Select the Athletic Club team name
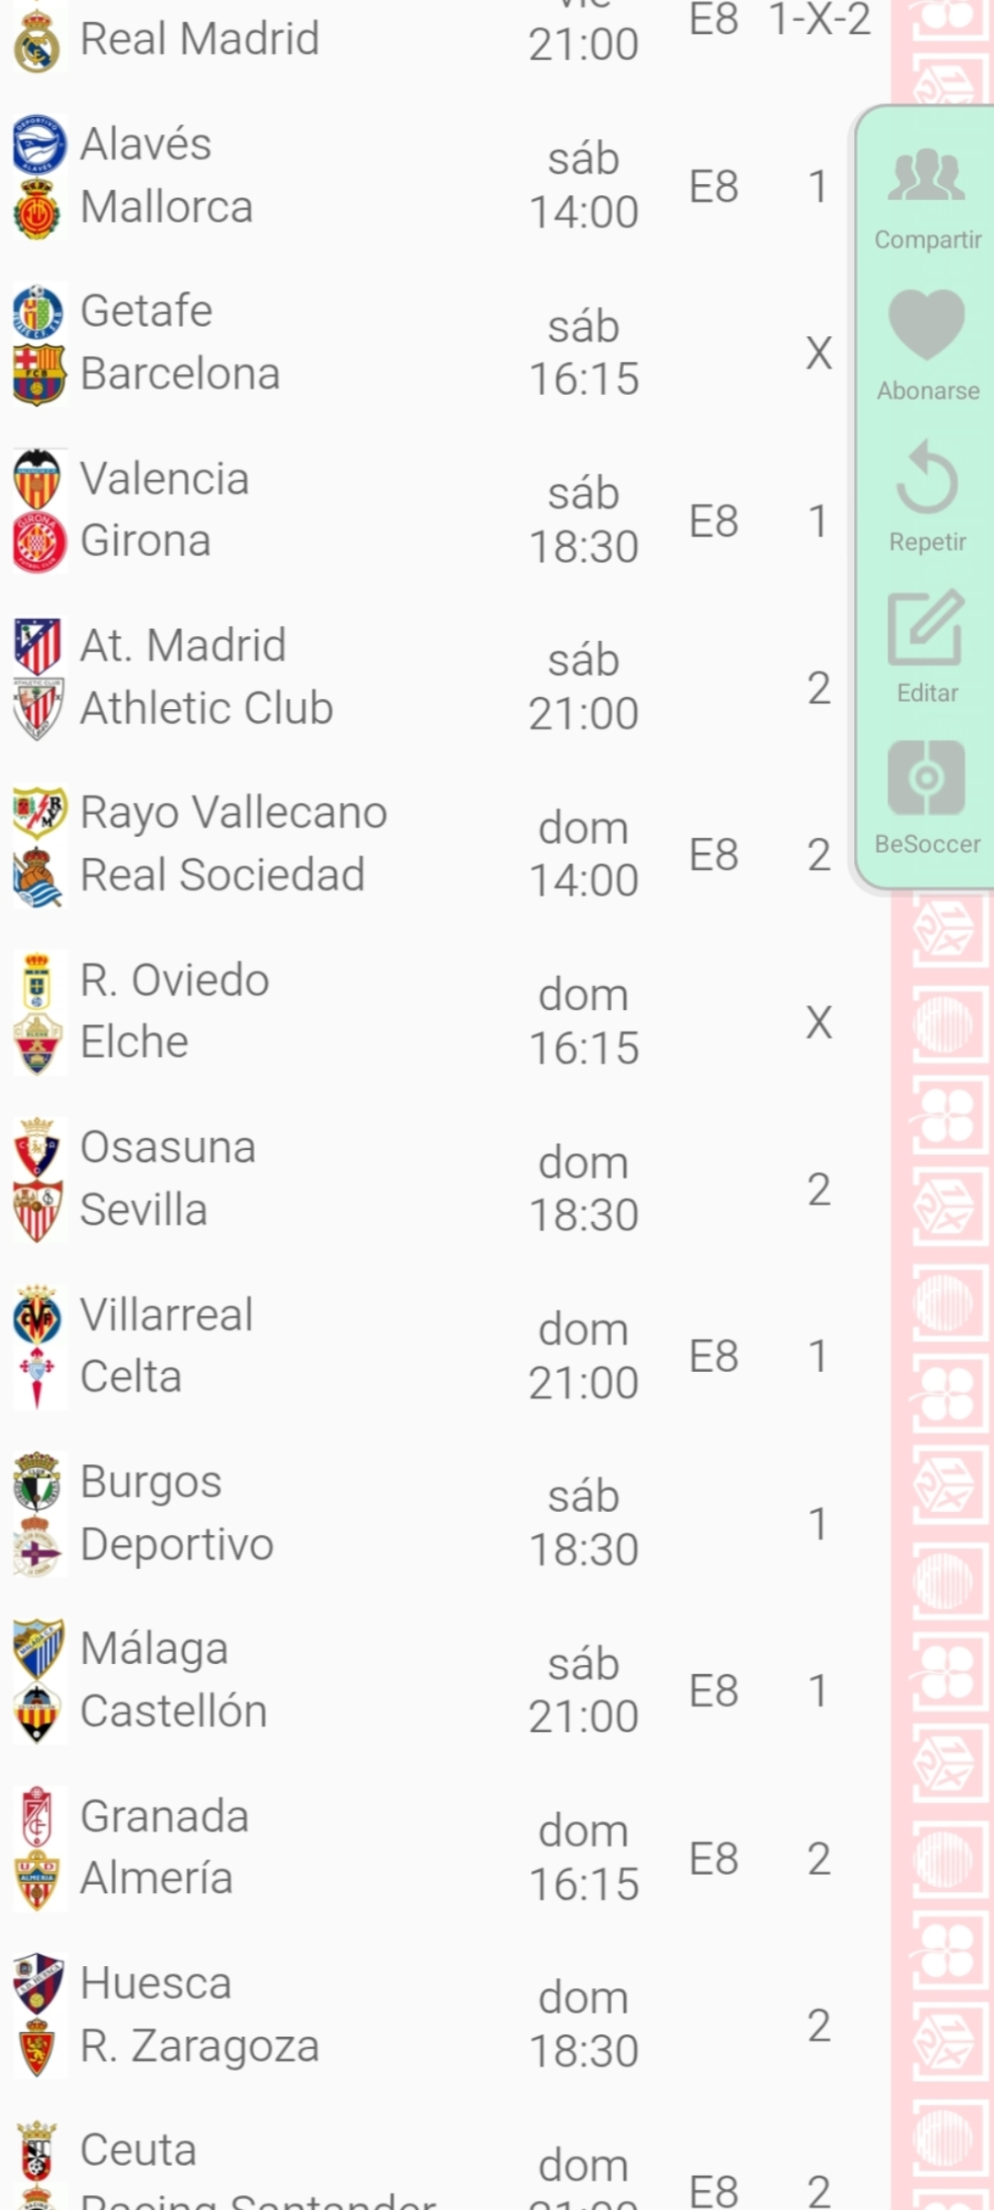The height and width of the screenshot is (2210, 994). pos(207,708)
